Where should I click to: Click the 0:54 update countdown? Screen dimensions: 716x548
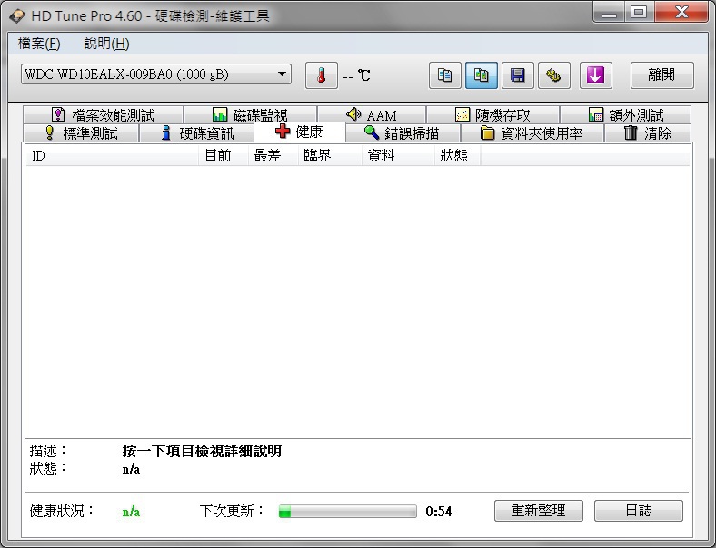438,512
